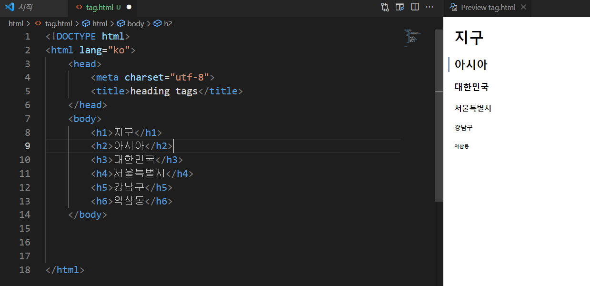Viewport: 590px width, 286px height.
Task: Click the Show Preview icon in editor toolbar
Action: click(x=400, y=7)
